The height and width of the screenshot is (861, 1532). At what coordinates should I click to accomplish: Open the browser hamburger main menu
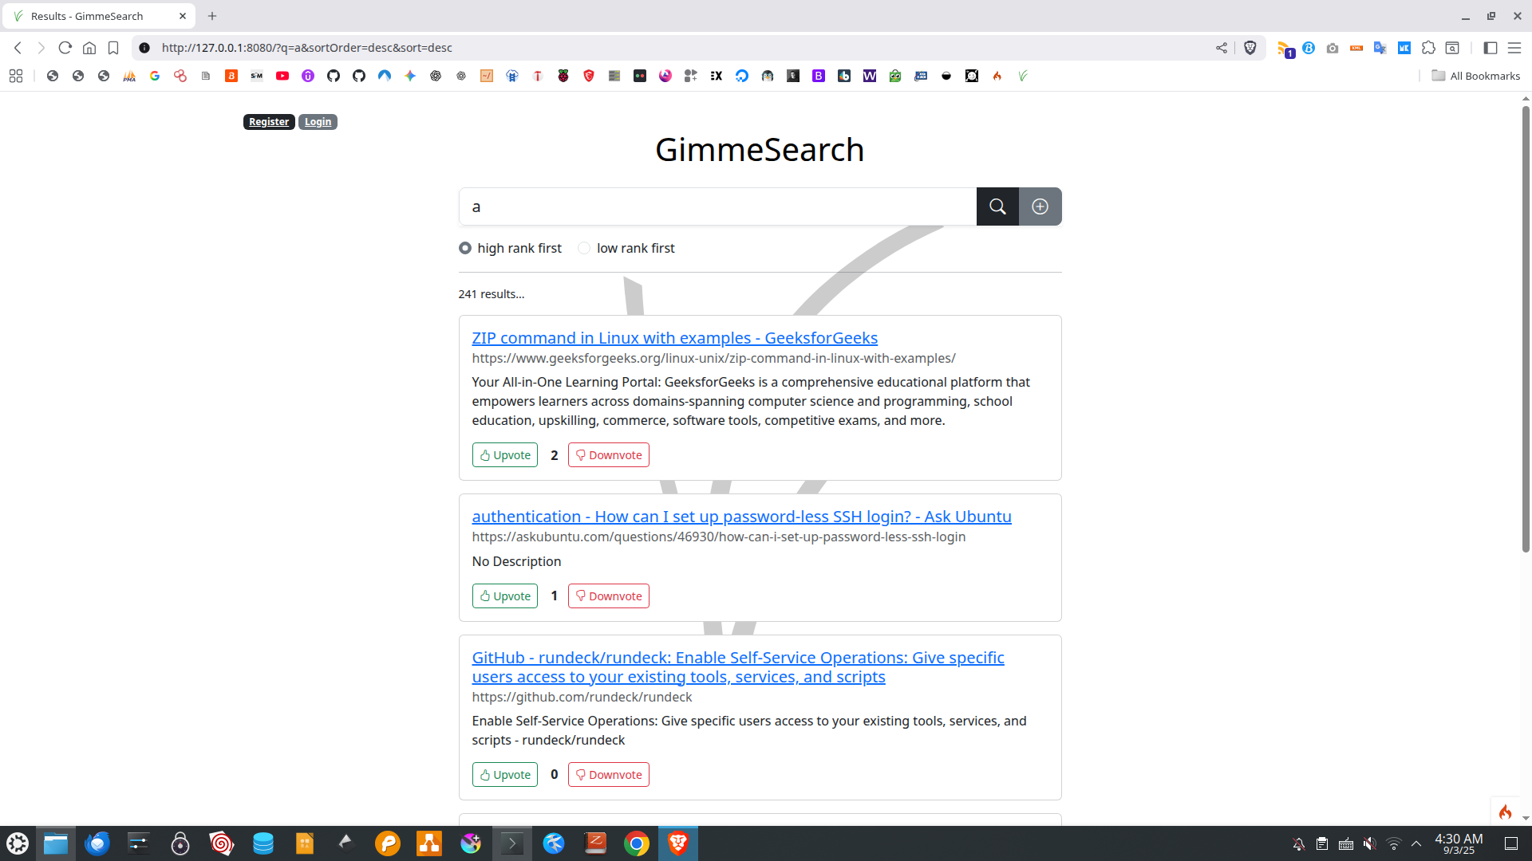(1514, 48)
